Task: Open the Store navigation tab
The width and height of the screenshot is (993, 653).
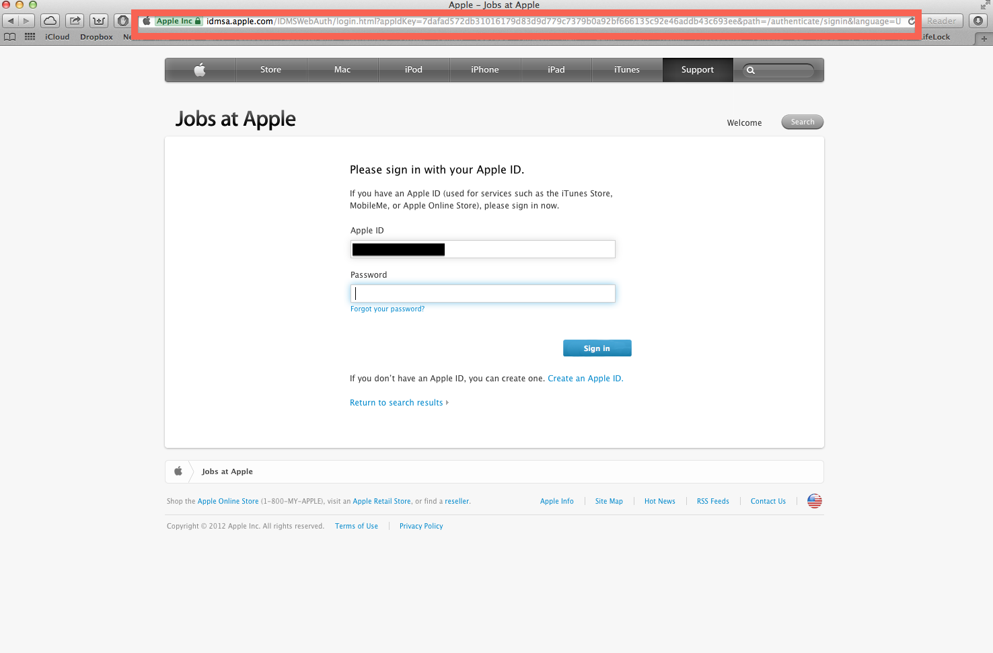Action: pyautogui.click(x=271, y=69)
